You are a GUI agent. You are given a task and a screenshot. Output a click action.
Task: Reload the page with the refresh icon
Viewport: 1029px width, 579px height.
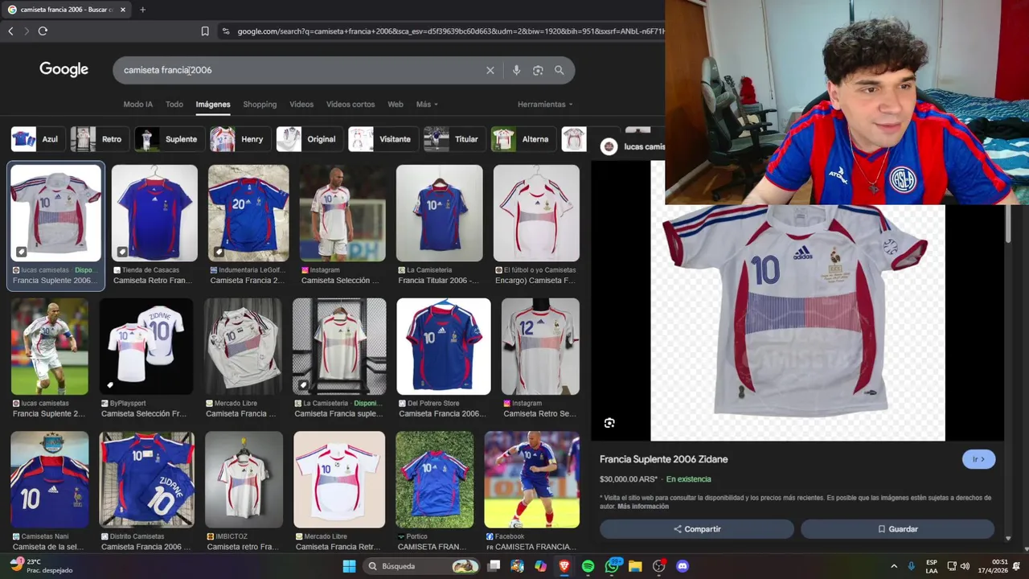tap(43, 31)
